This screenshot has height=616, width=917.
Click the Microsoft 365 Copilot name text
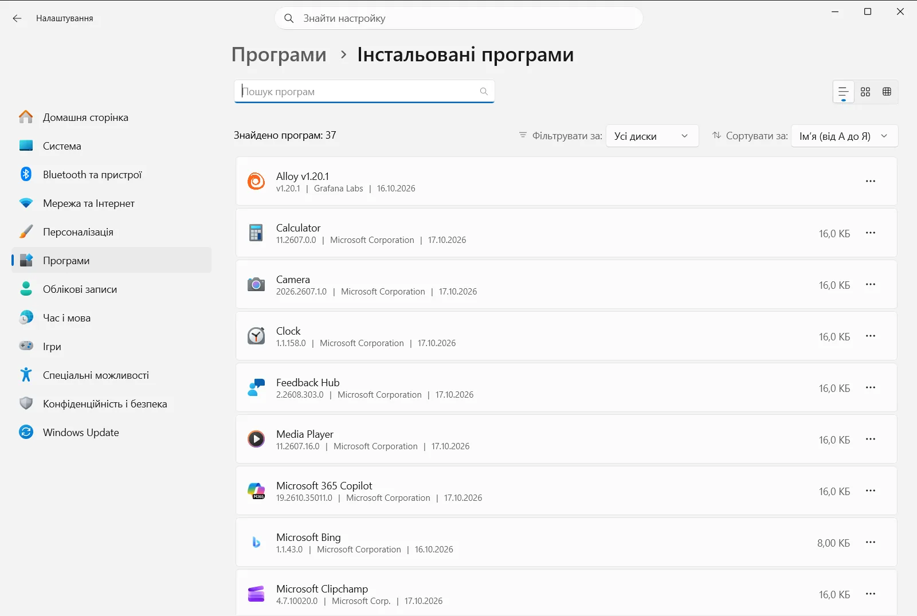coord(324,485)
